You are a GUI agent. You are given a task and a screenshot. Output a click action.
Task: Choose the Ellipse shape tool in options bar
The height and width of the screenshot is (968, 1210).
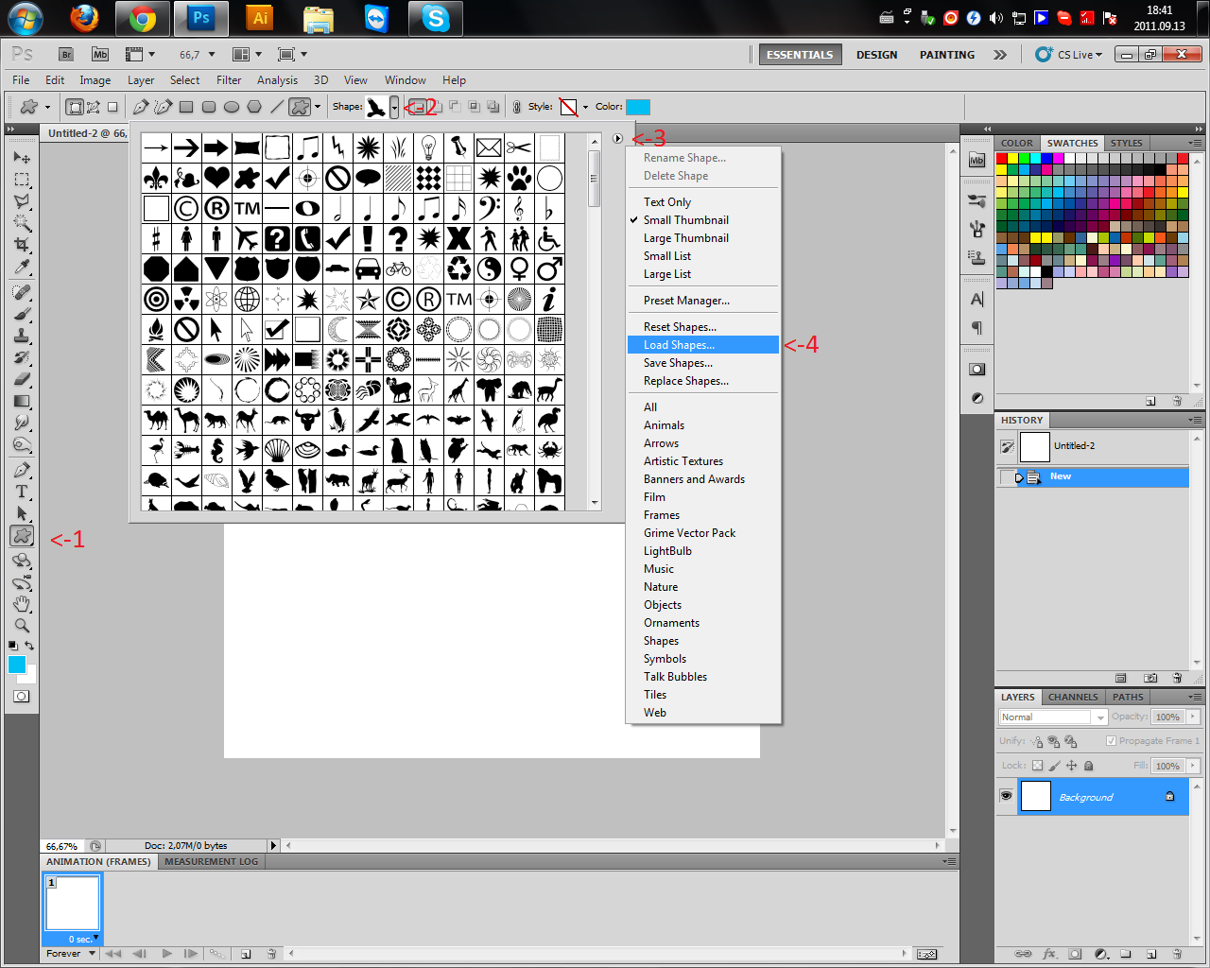(232, 107)
